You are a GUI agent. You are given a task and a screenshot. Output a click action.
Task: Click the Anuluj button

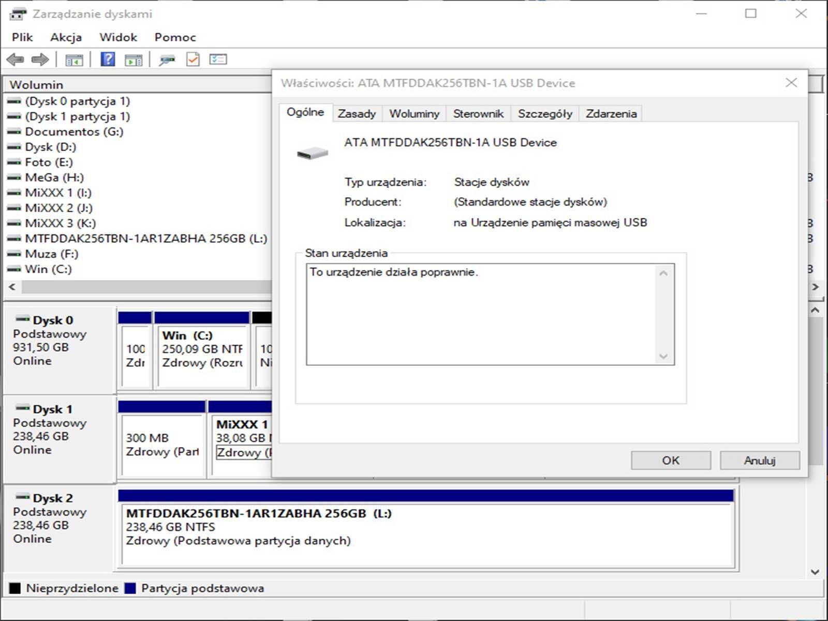coord(760,460)
